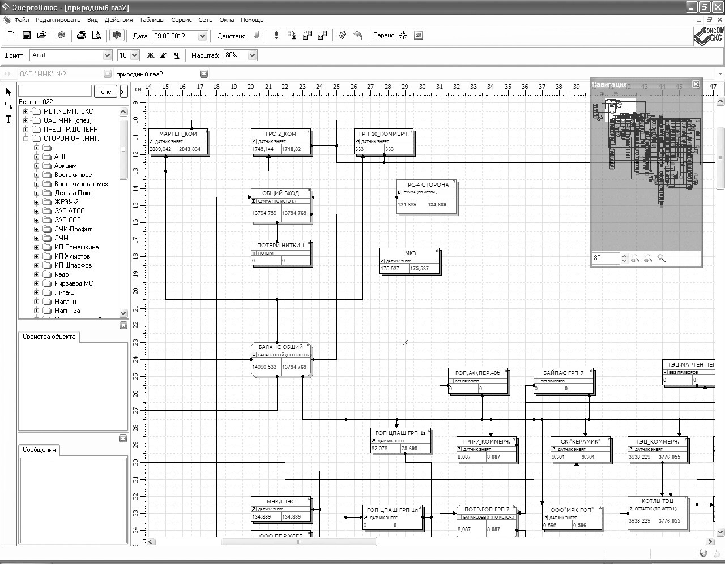Open the font size 10 dropdown

click(x=134, y=55)
